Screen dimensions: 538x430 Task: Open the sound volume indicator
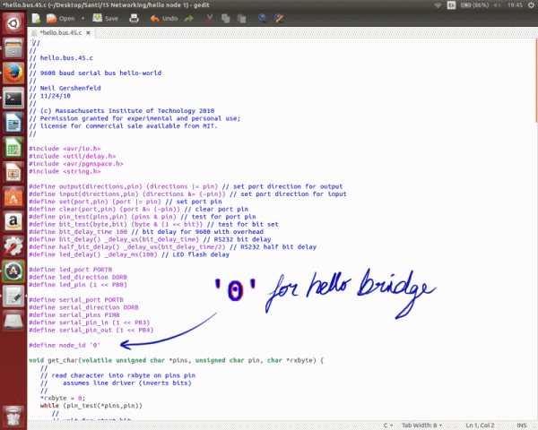click(x=497, y=5)
